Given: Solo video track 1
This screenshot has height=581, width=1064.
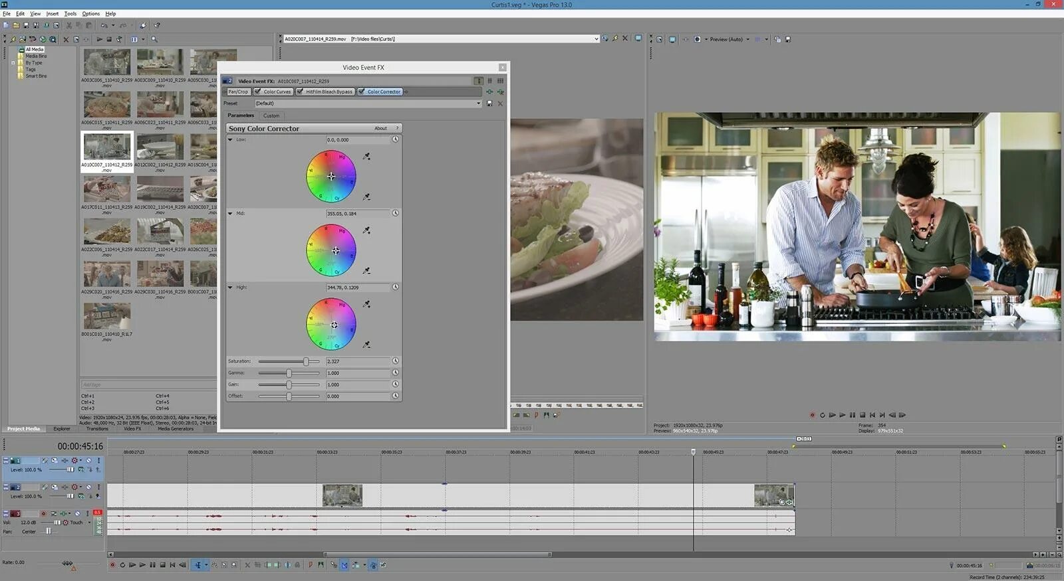Looking at the screenshot, I should point(98,460).
